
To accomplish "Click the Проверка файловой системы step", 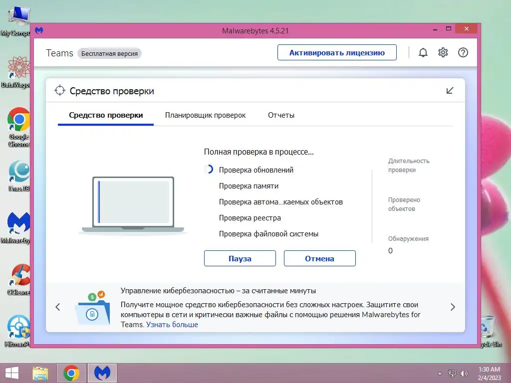I will click(268, 234).
